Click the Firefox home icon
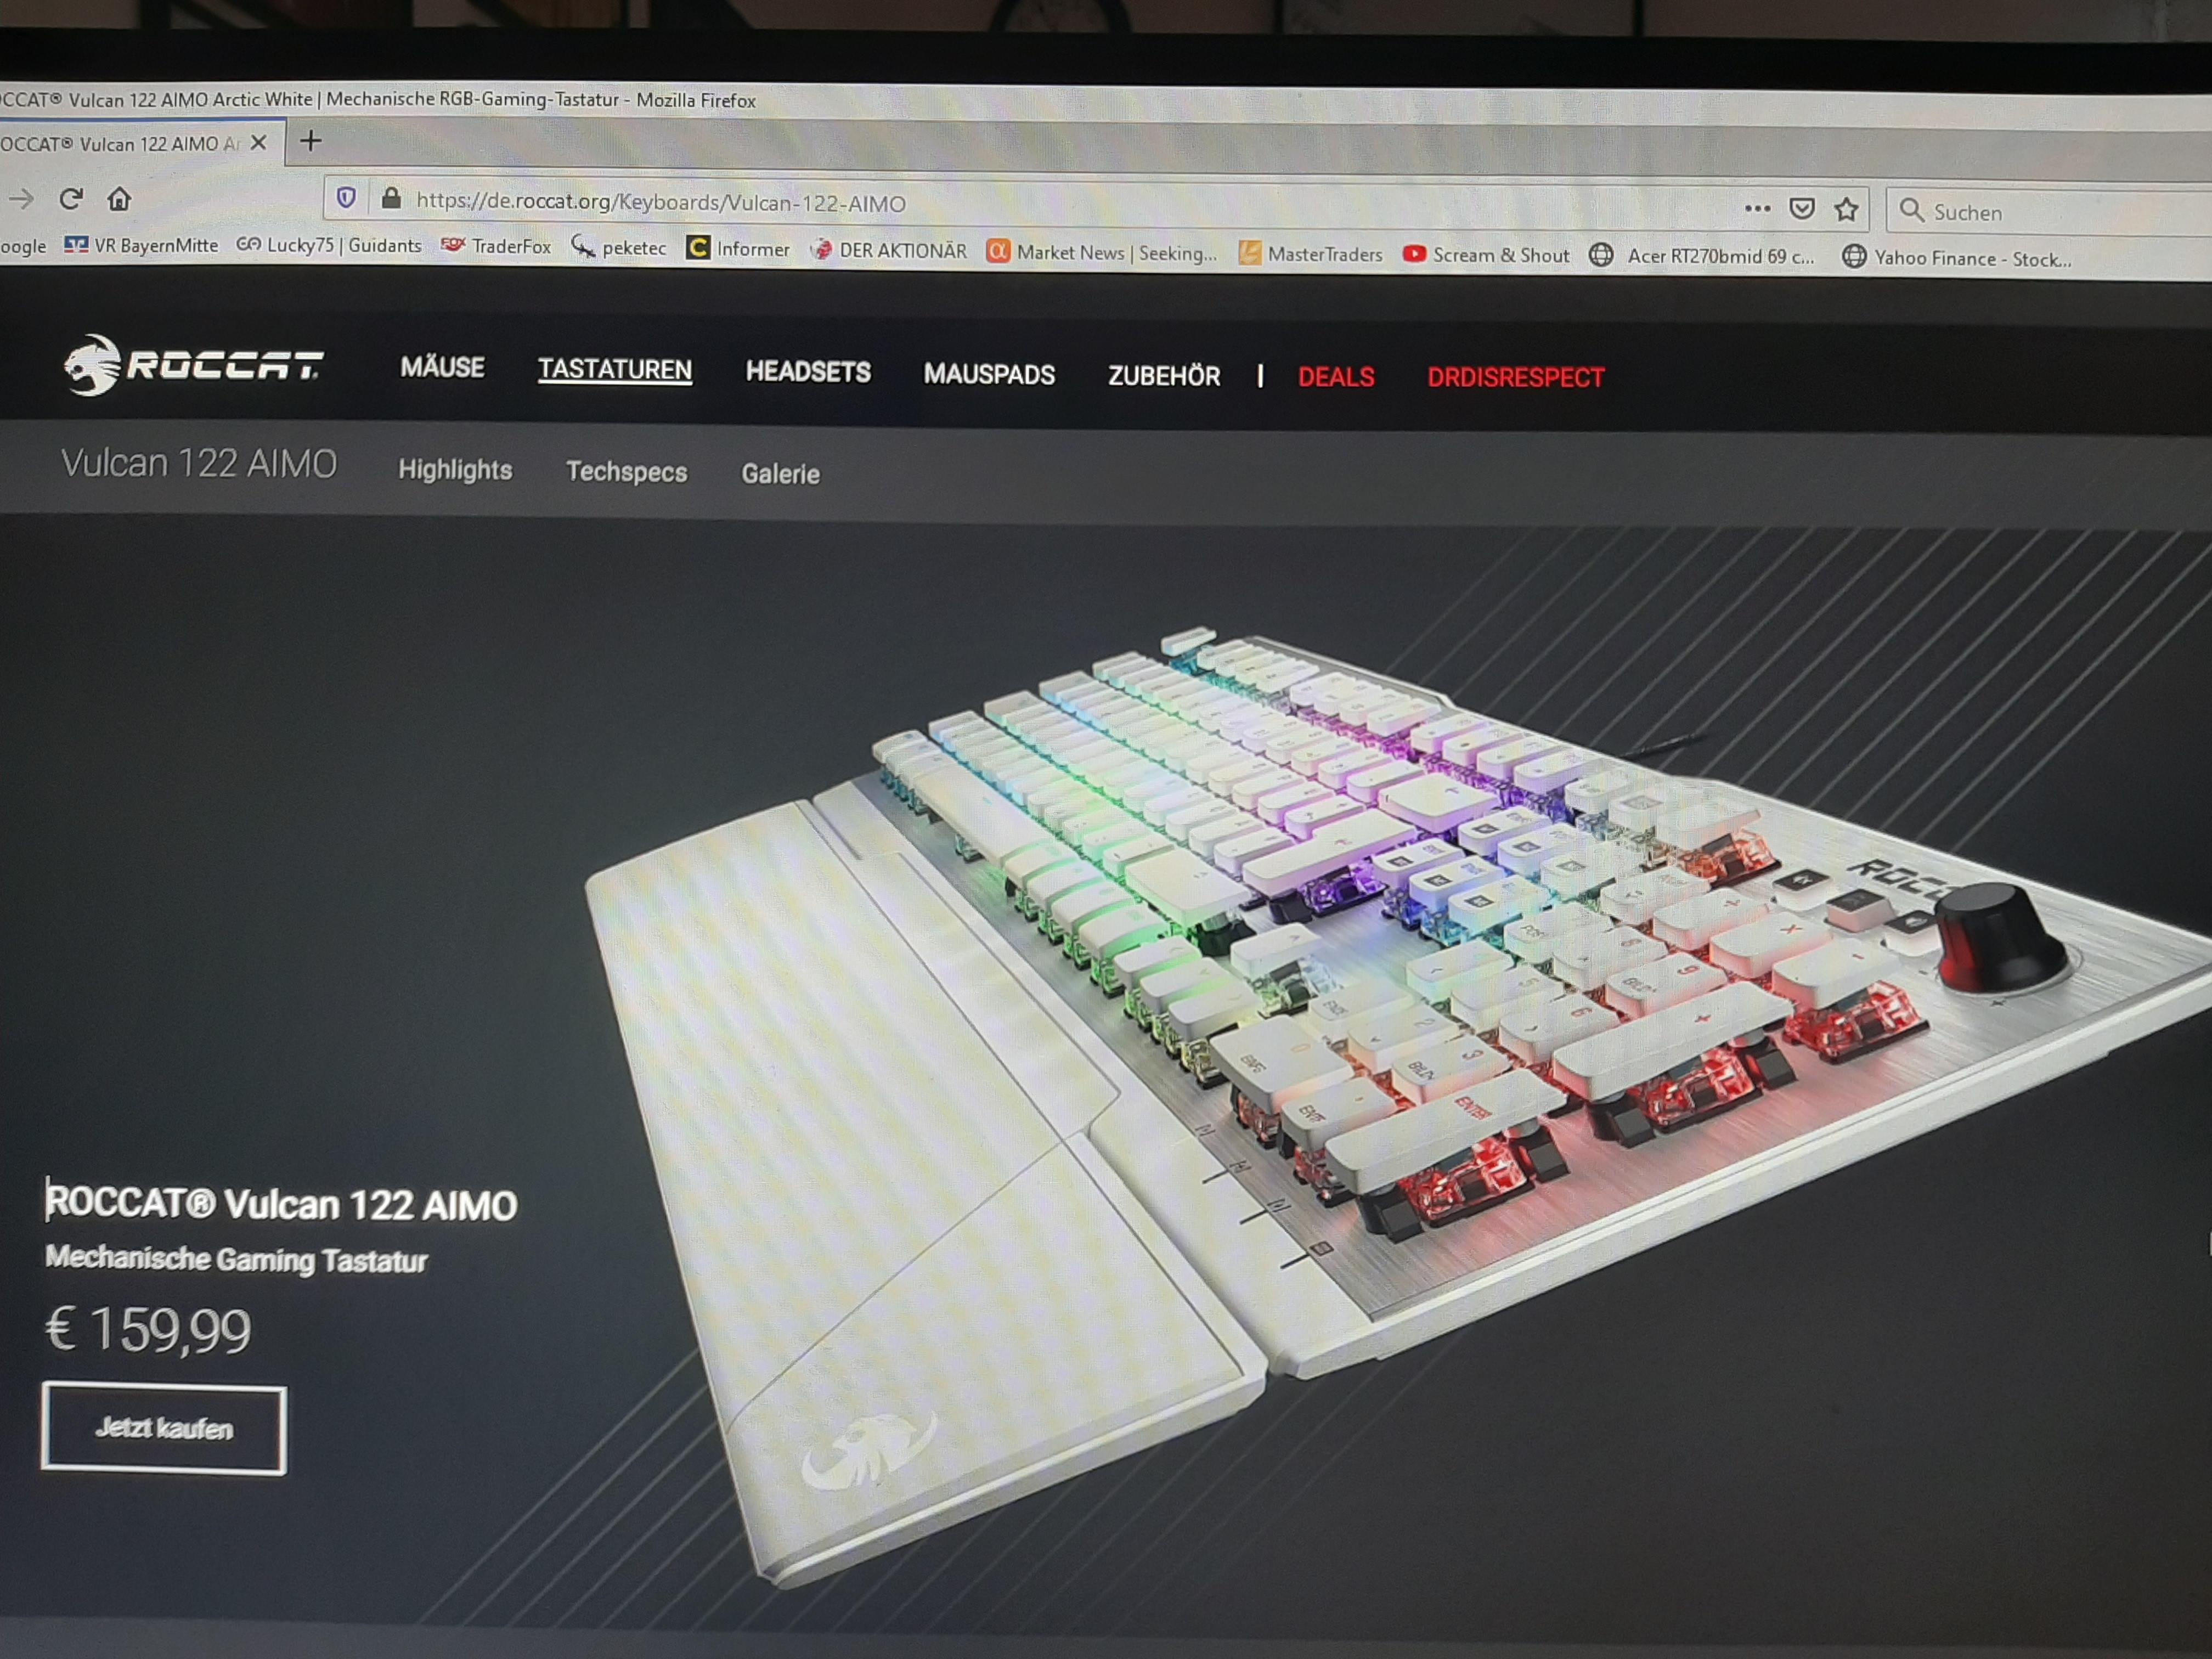Viewport: 2212px width, 1659px height. click(119, 199)
